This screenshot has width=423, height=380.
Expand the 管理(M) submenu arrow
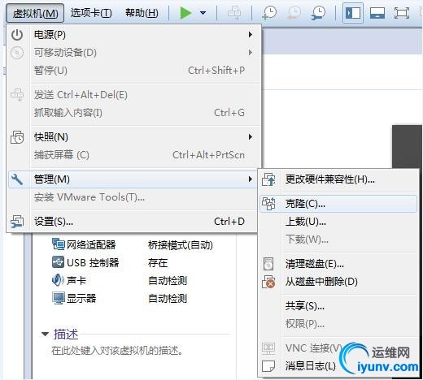[x=251, y=179]
